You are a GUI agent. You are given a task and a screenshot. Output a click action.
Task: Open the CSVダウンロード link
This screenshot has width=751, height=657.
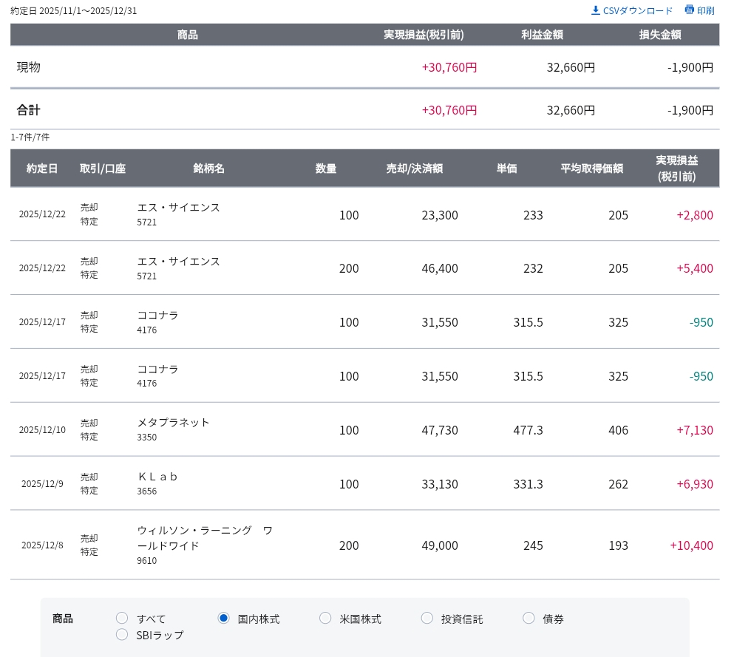pyautogui.click(x=632, y=10)
